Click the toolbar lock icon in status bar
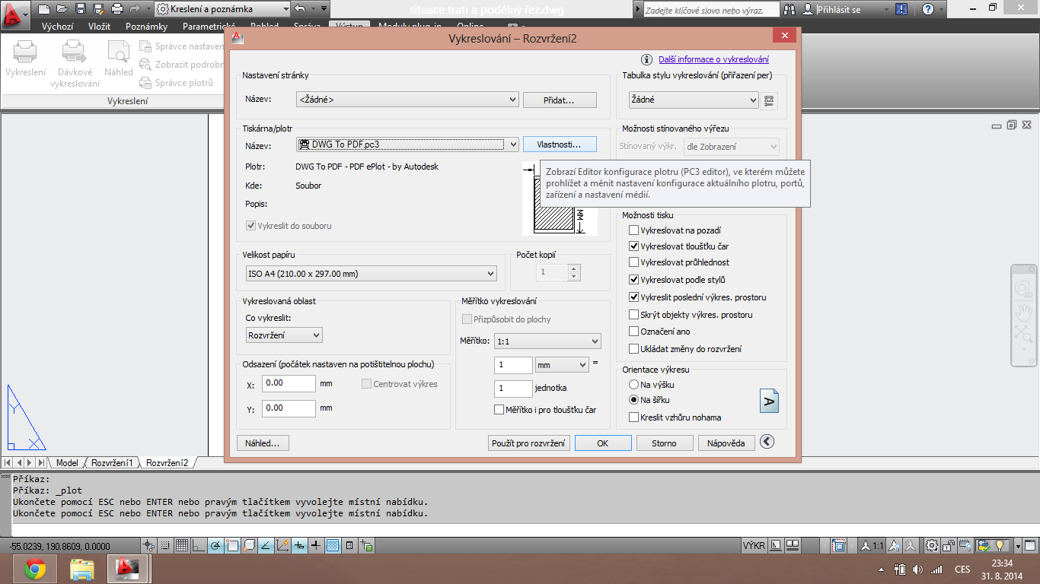The width and height of the screenshot is (1040, 584). coord(948,545)
